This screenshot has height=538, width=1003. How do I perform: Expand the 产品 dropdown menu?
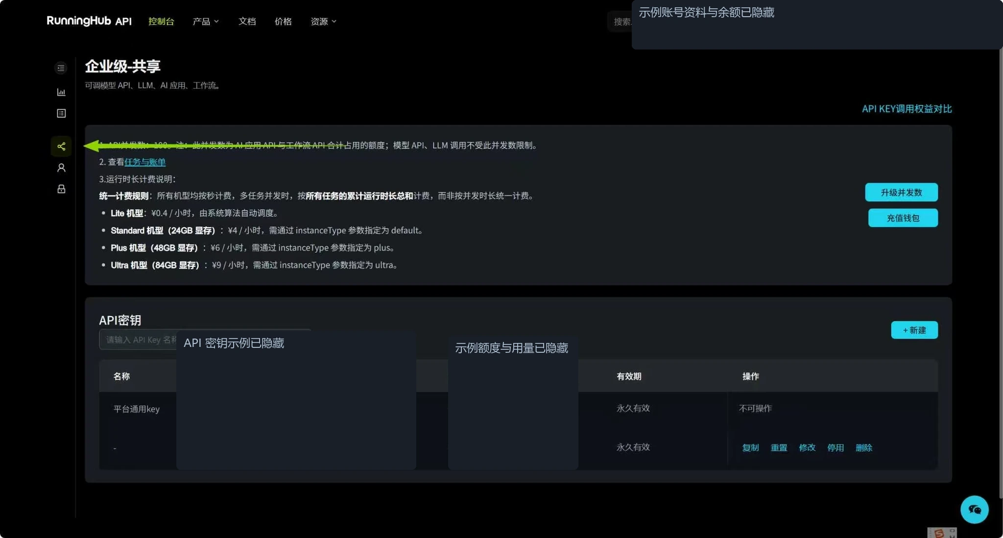click(206, 22)
